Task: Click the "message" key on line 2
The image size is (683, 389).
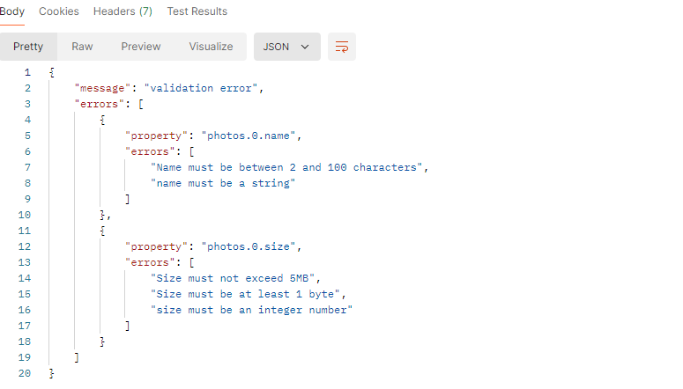Action: tap(102, 88)
